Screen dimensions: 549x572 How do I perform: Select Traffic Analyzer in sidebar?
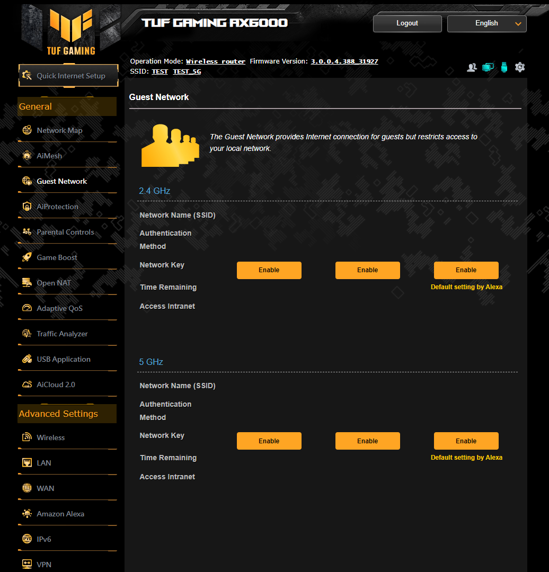click(x=62, y=334)
